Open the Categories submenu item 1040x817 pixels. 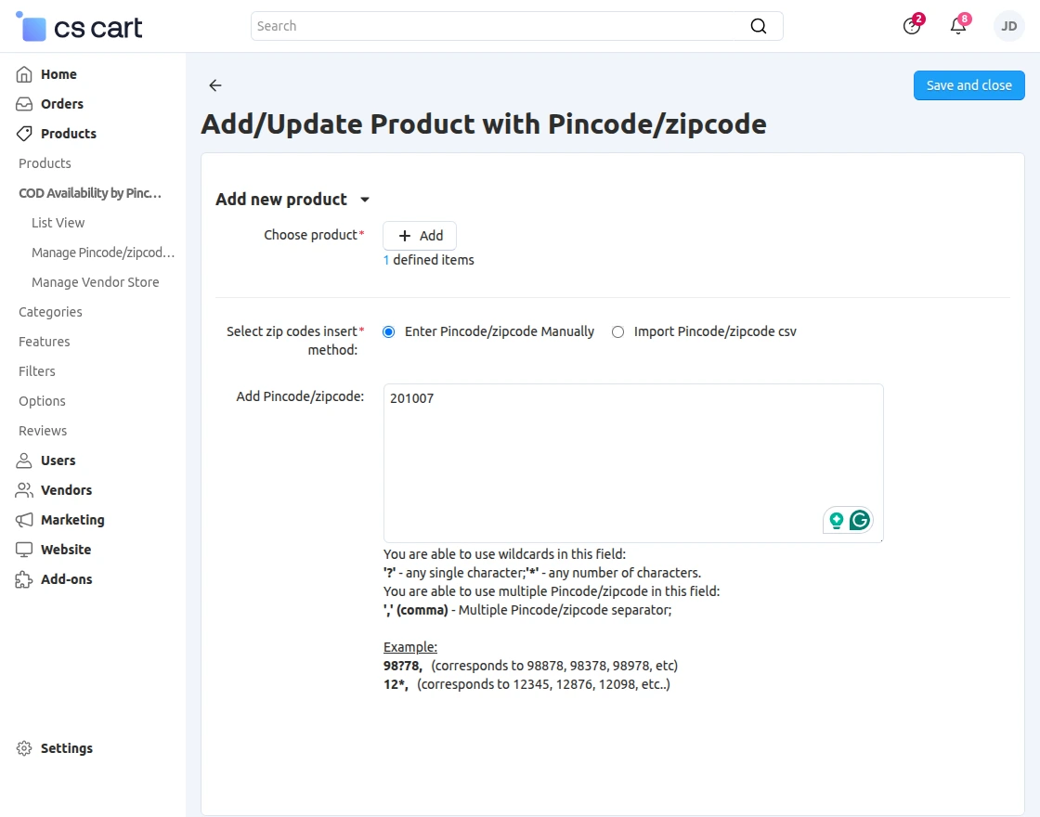tap(50, 312)
